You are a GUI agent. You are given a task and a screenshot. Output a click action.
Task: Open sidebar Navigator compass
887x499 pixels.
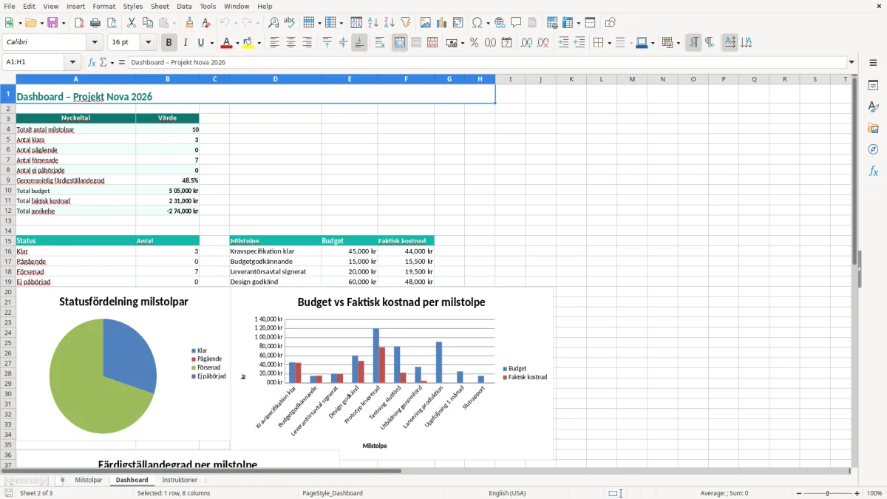(x=873, y=150)
